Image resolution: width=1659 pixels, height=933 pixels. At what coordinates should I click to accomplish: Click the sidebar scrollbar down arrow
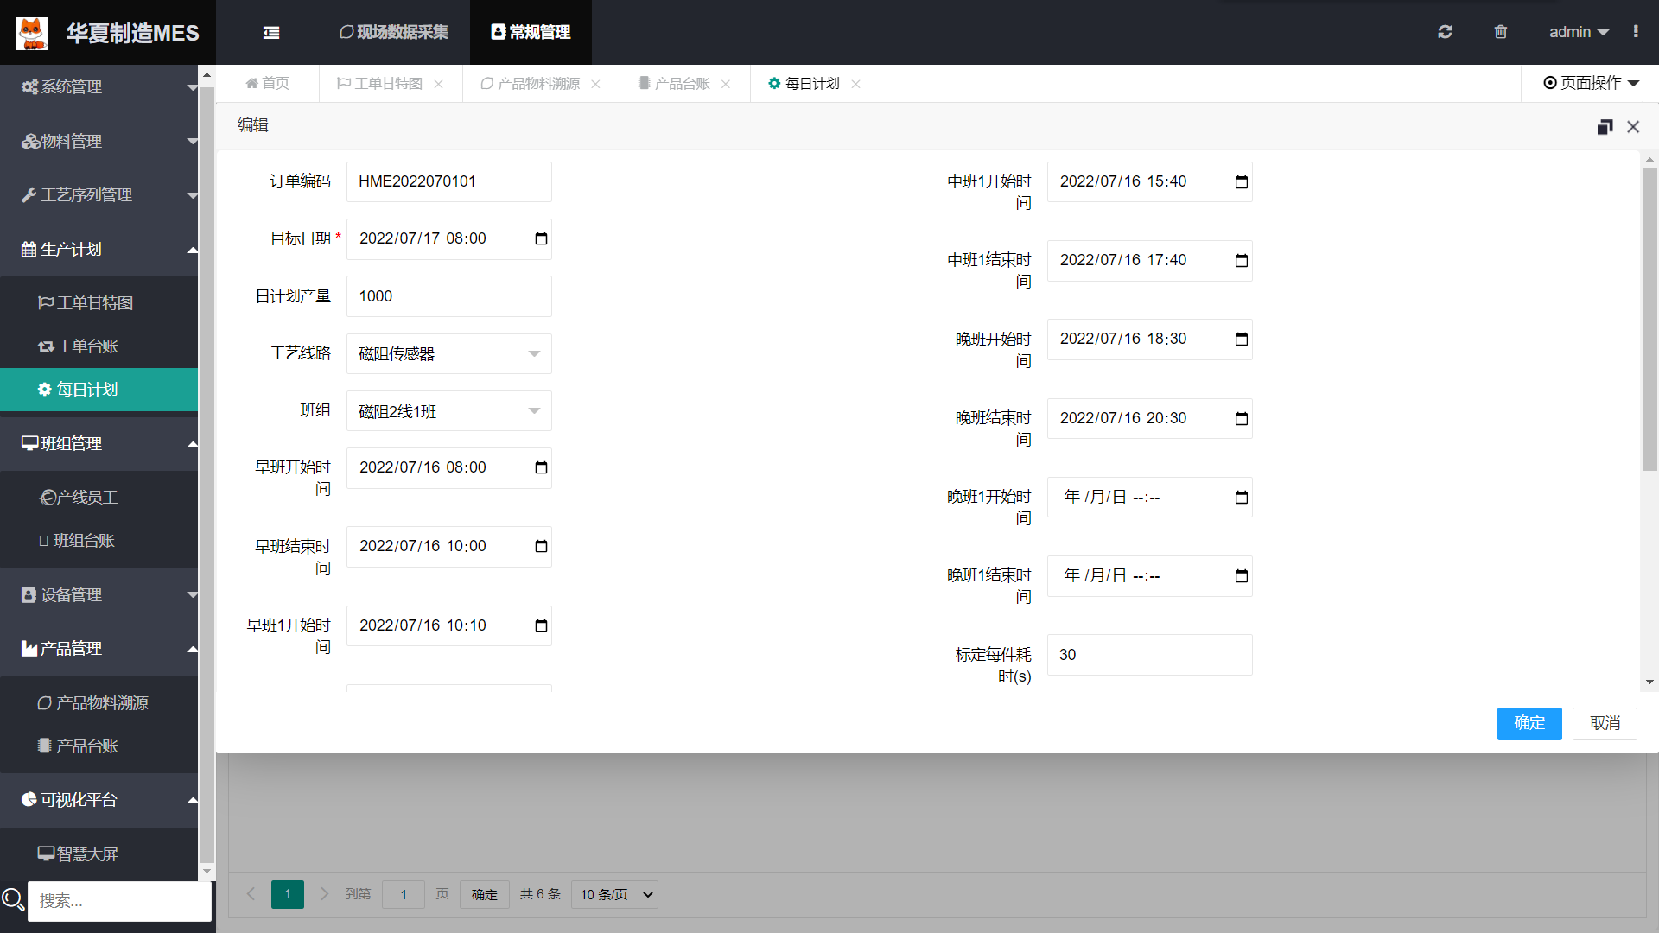click(207, 872)
